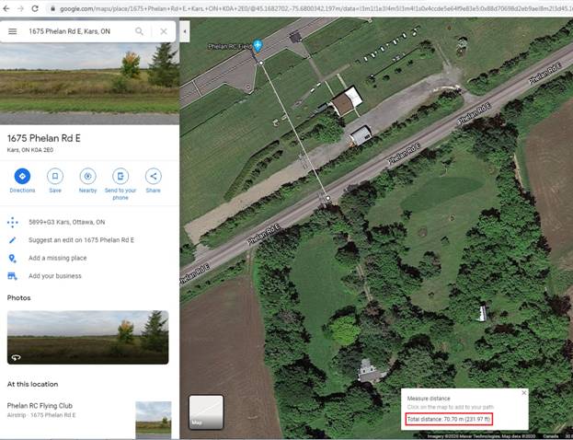
Task: Close the Measure distance box
Action: (x=524, y=393)
